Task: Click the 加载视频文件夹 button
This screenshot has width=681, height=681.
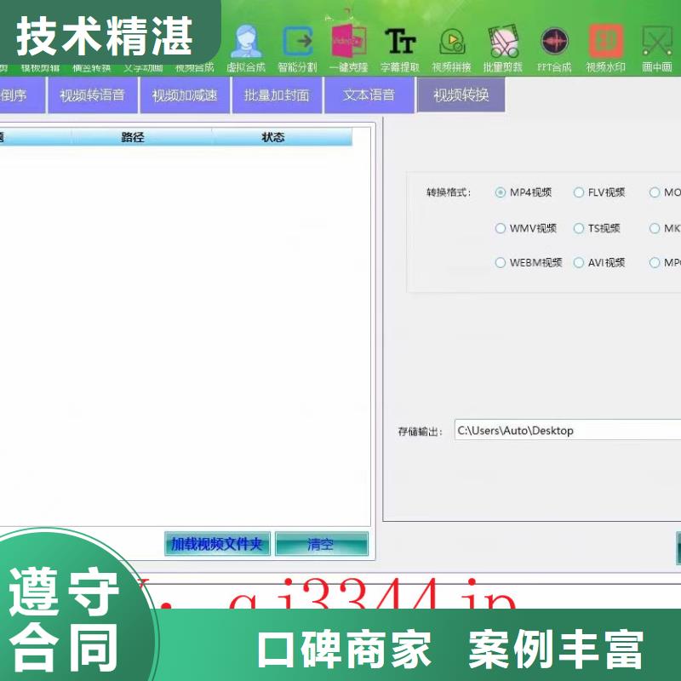Action: [217, 544]
